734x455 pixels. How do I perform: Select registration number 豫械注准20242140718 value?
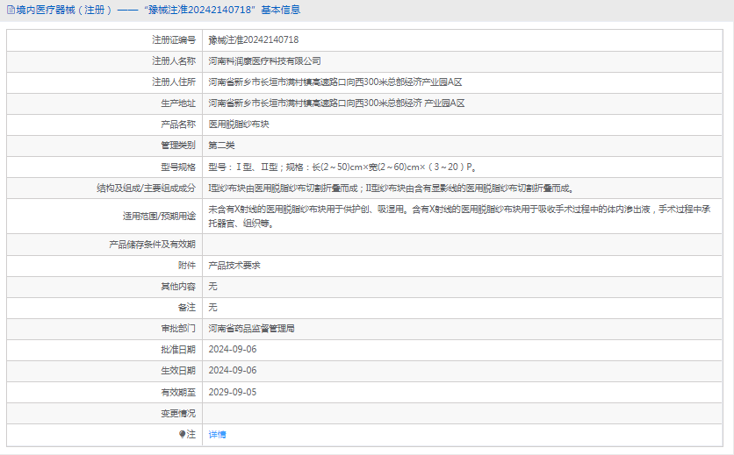(x=253, y=39)
